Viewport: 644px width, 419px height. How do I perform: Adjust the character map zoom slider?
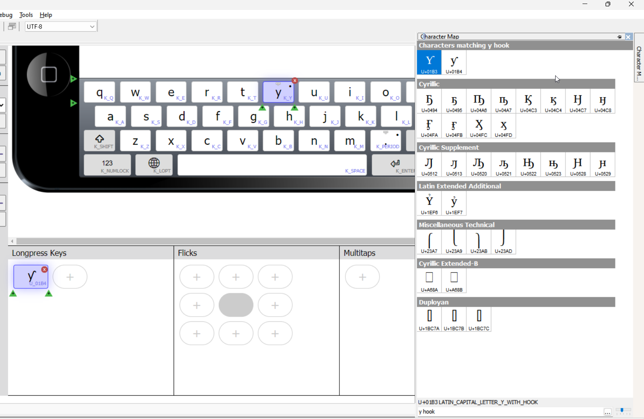pyautogui.click(x=623, y=411)
